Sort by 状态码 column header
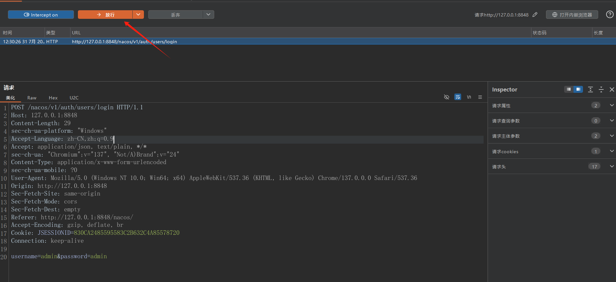This screenshot has height=282, width=616. coord(561,33)
